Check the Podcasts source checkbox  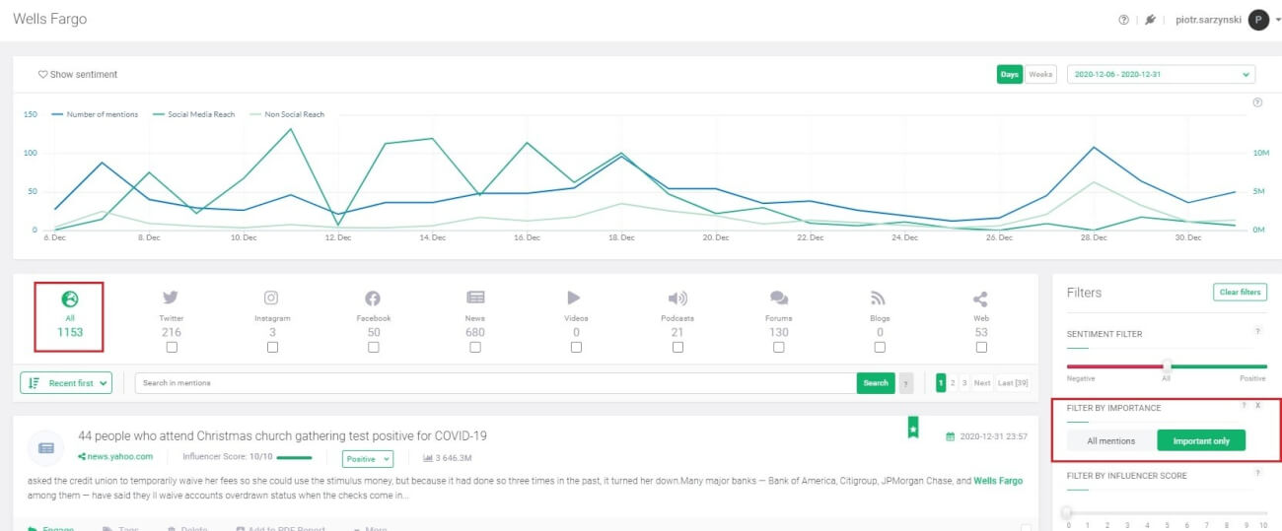click(677, 347)
